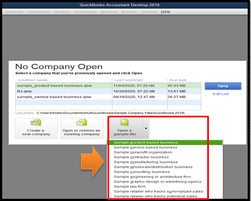
Task: Choose Sample manufacturing business
Action: (x=165, y=162)
